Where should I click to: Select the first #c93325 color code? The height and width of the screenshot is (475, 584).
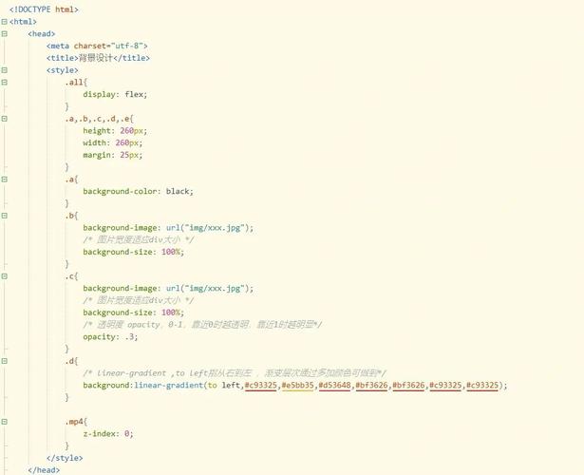(x=261, y=385)
